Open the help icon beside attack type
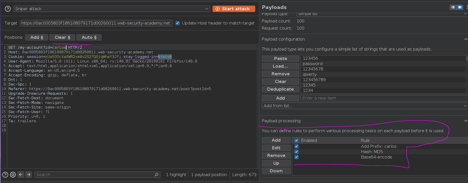468x183 pixels. tap(8, 9)
